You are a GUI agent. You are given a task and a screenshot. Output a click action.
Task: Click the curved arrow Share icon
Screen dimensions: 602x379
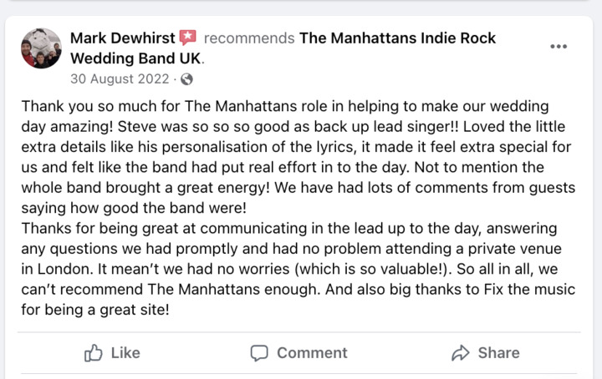point(461,353)
